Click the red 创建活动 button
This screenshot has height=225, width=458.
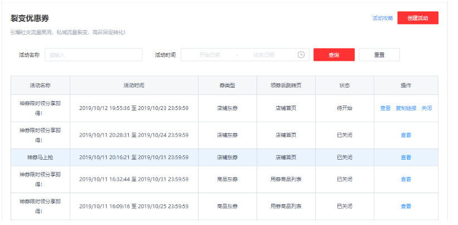(x=417, y=18)
